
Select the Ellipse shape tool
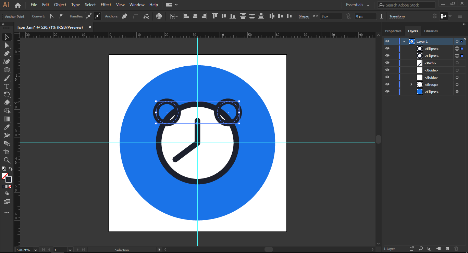[x=7, y=70]
